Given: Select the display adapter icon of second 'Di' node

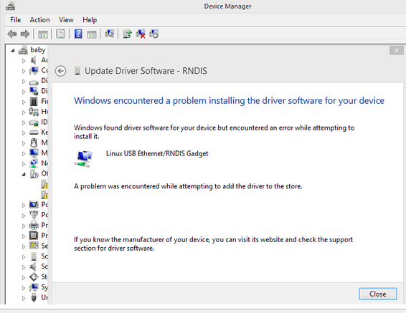Looking at the screenshot, I should coord(34,91).
